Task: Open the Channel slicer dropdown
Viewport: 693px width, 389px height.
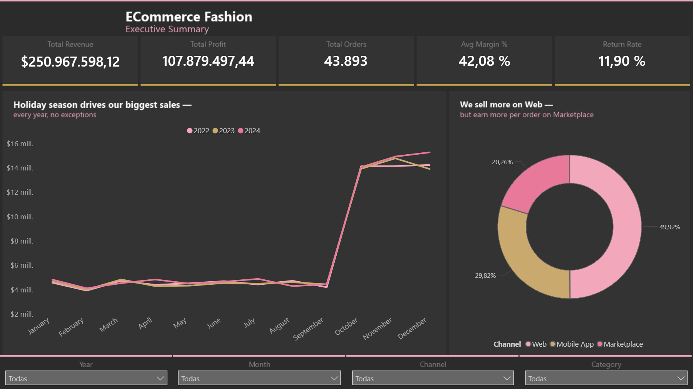Action: click(507, 378)
